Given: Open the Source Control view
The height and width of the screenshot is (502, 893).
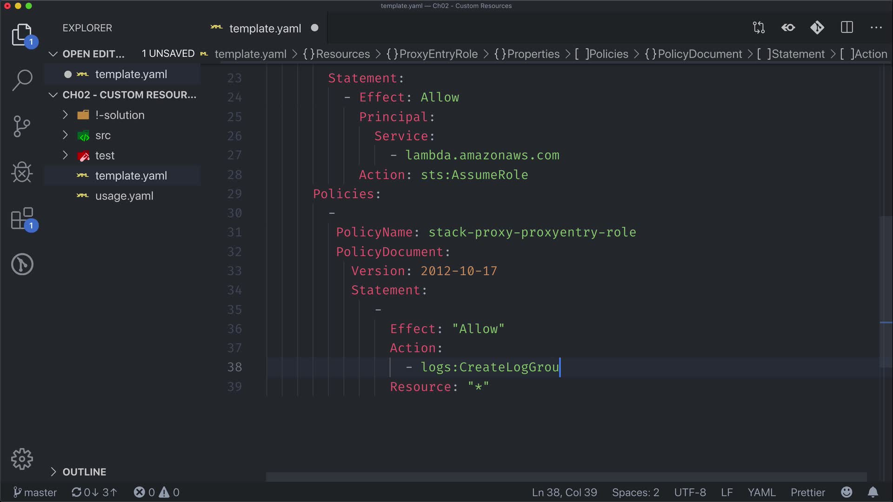Looking at the screenshot, I should tap(22, 126).
